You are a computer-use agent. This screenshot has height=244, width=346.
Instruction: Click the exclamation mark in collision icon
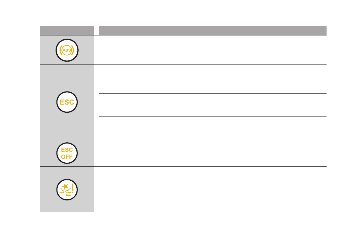click(73, 189)
